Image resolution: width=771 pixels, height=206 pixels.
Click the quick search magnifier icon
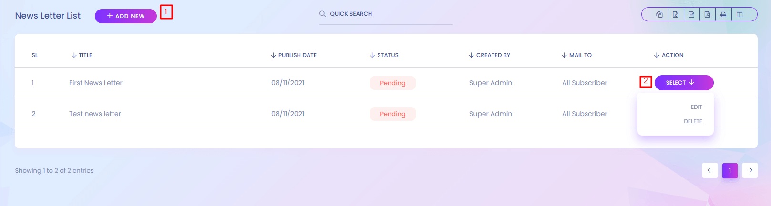point(323,14)
